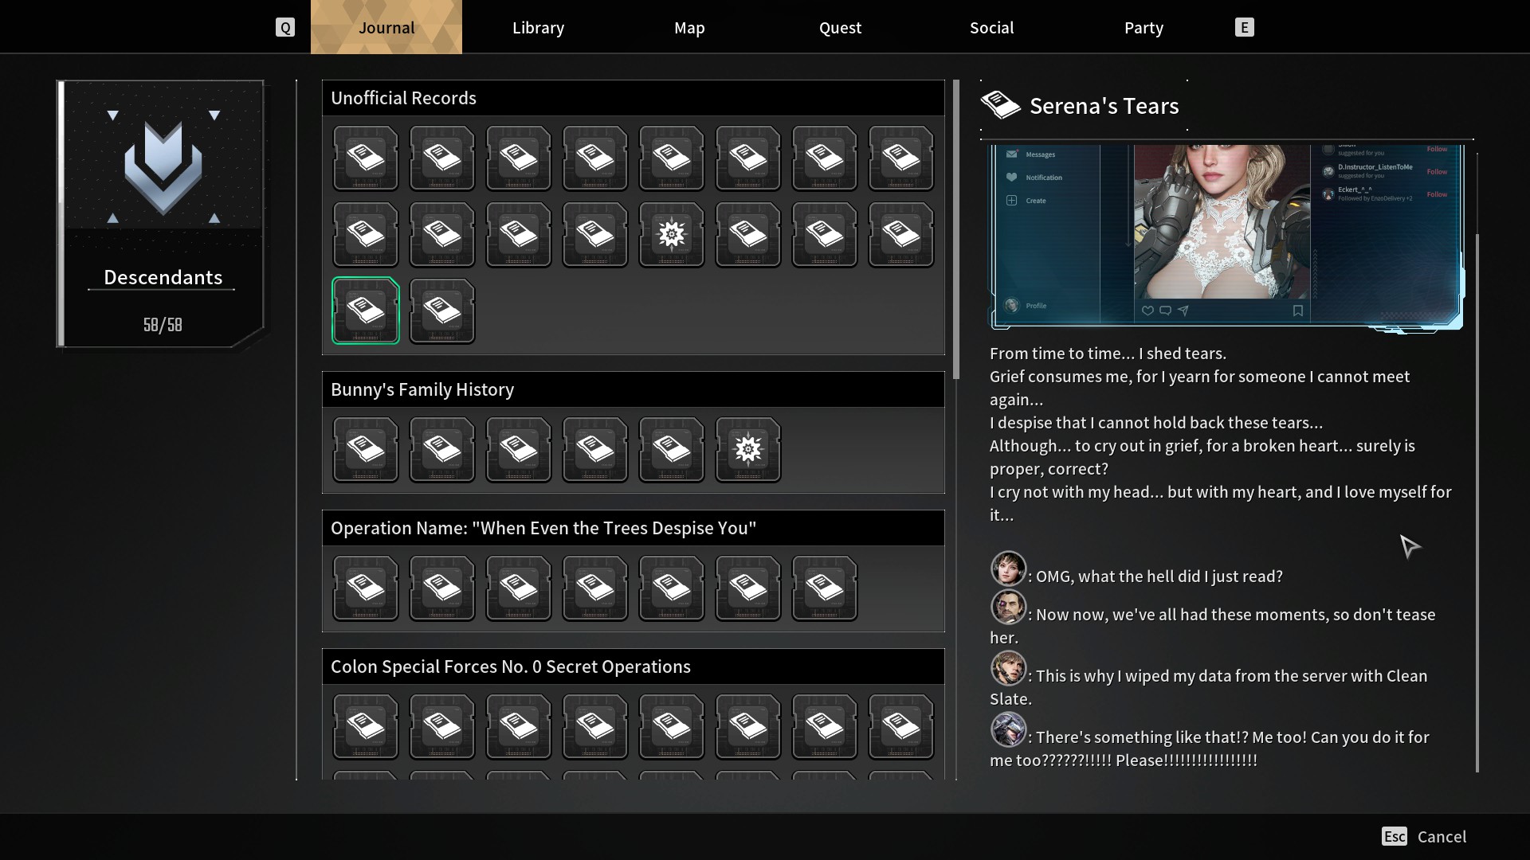Click the record list's vertical scrollbar
This screenshot has height=860, width=1530.
[956, 229]
